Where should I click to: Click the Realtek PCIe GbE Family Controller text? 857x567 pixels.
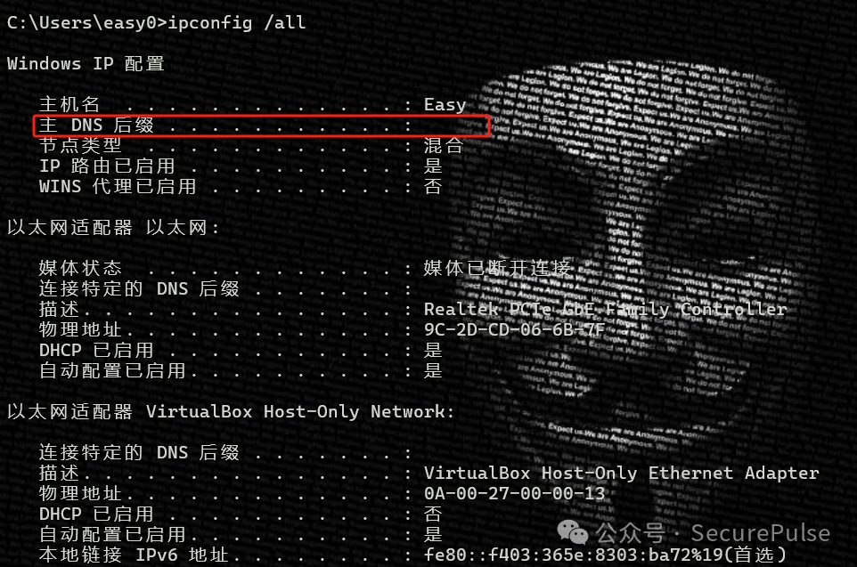pos(605,309)
